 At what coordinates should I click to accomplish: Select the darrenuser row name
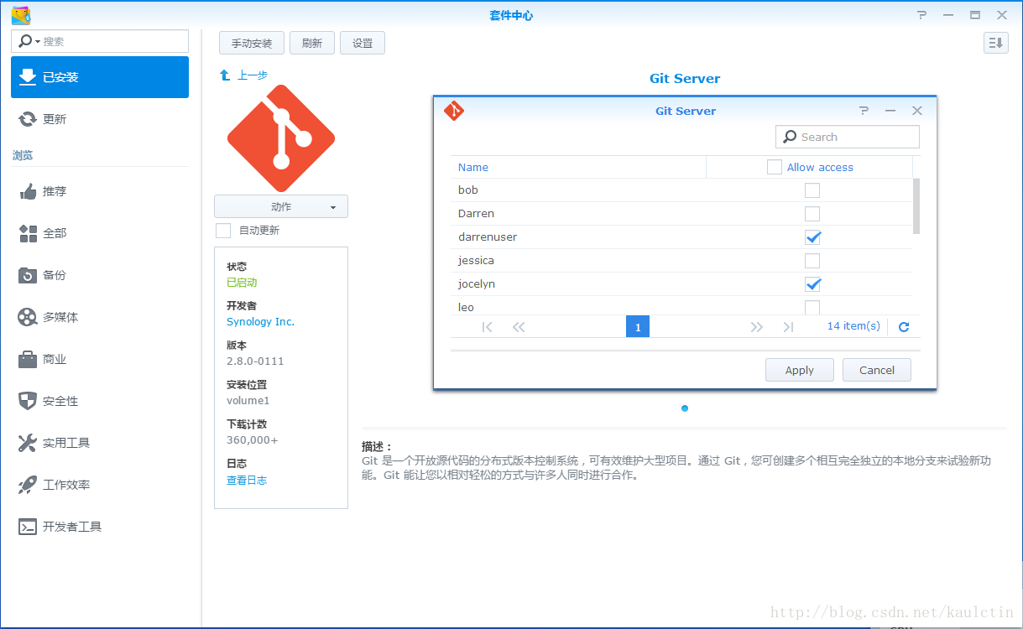(x=488, y=237)
